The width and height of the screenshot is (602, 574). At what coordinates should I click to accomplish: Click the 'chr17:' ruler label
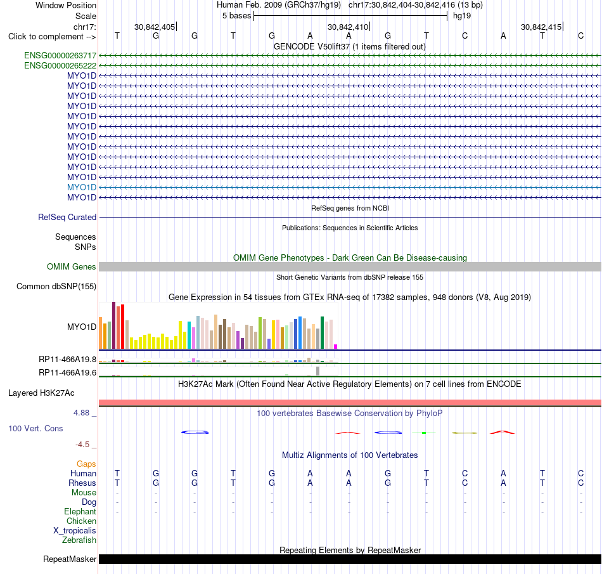coord(84,27)
